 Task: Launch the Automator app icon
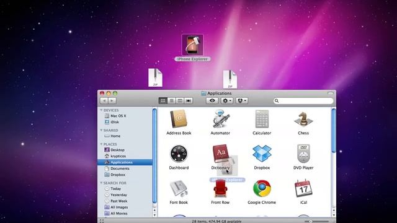pos(220,119)
